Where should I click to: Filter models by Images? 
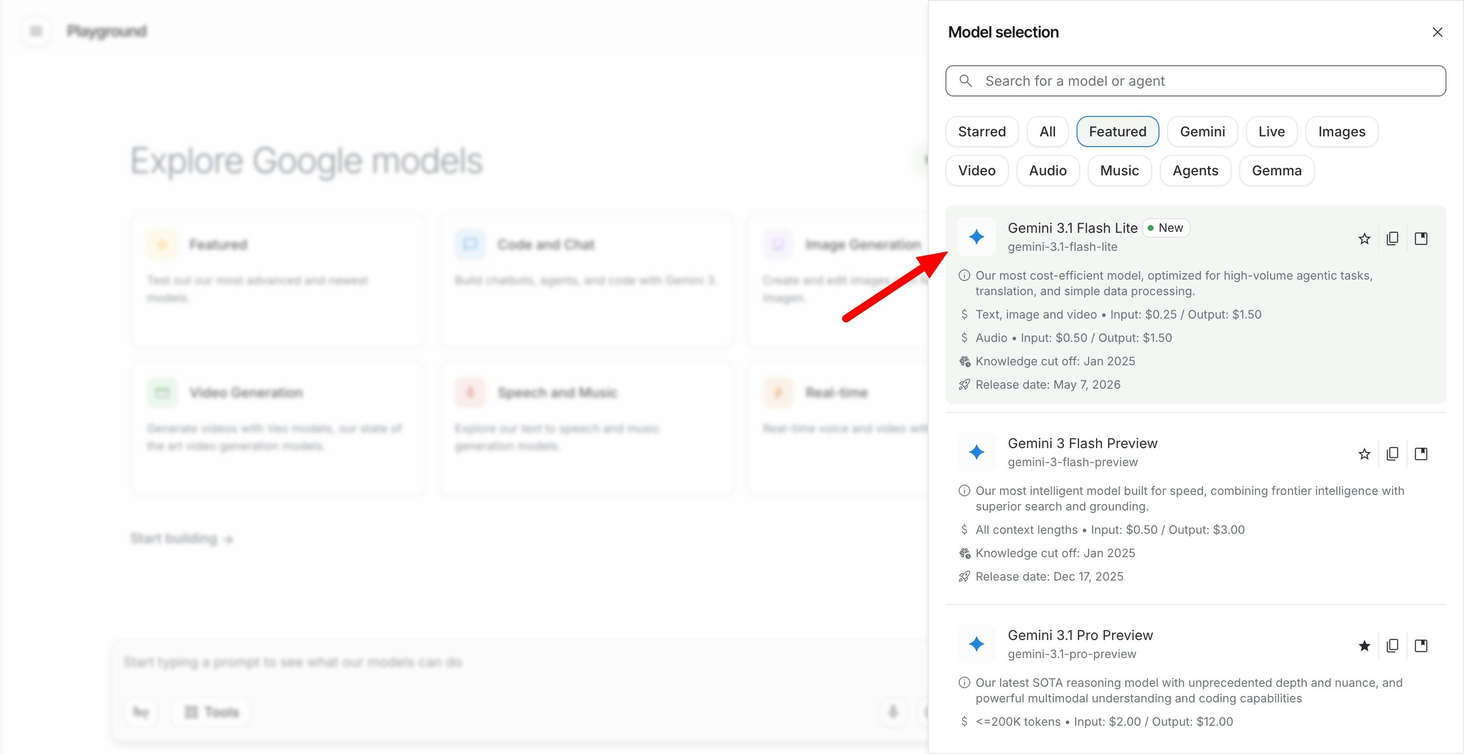pyautogui.click(x=1341, y=131)
